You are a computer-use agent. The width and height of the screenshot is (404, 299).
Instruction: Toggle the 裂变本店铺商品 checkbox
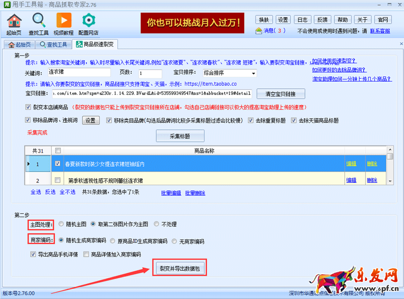point(28,107)
